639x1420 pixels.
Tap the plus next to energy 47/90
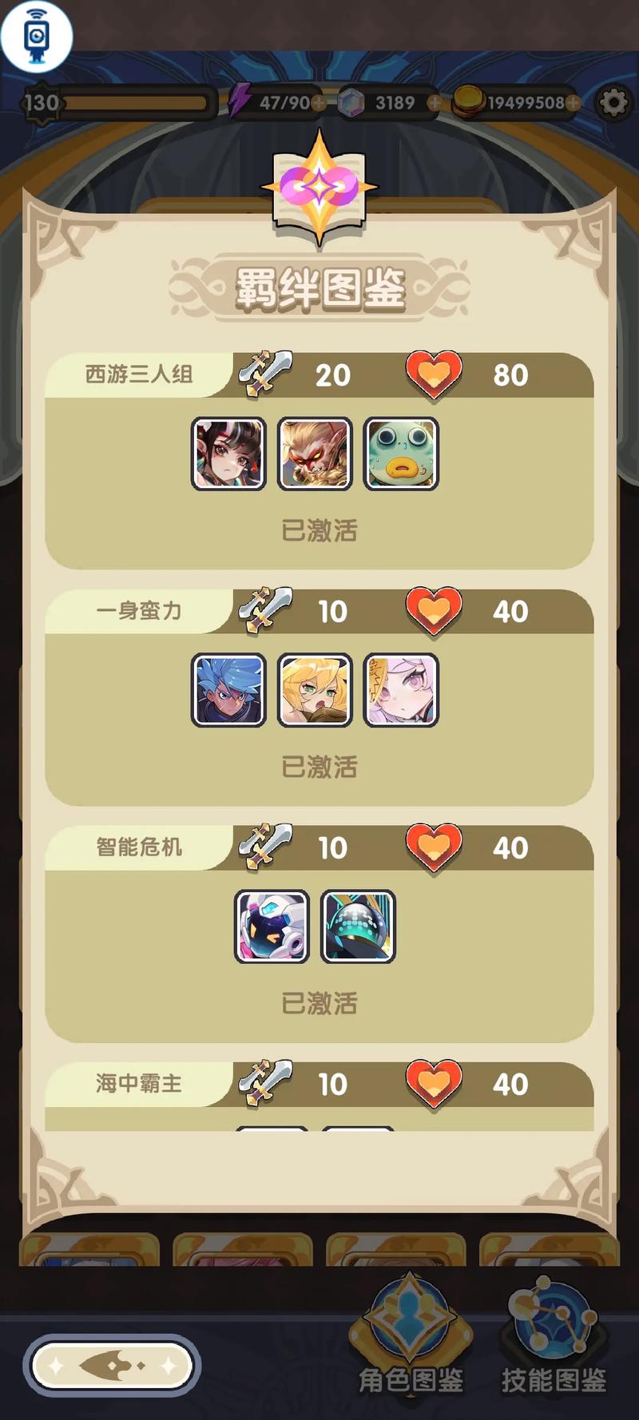(x=318, y=103)
